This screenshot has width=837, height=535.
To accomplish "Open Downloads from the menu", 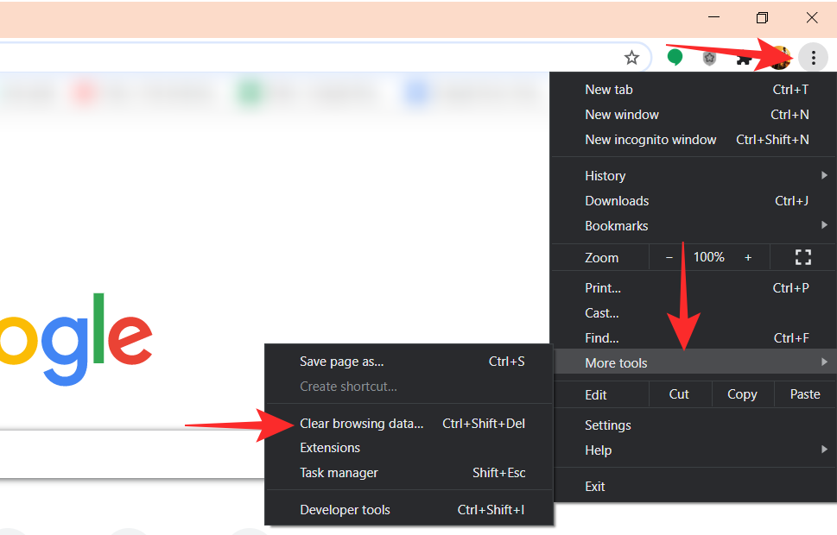I will 693,201.
